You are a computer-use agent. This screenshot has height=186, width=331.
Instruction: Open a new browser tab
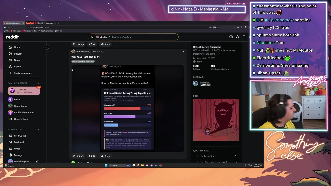click(x=59, y=23)
